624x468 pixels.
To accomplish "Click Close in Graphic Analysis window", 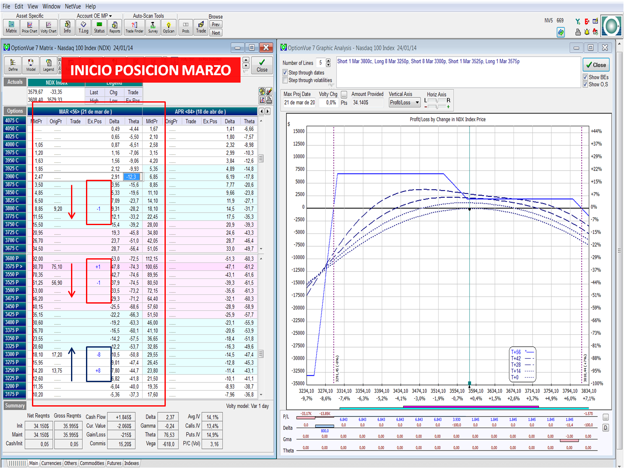I will point(596,65).
